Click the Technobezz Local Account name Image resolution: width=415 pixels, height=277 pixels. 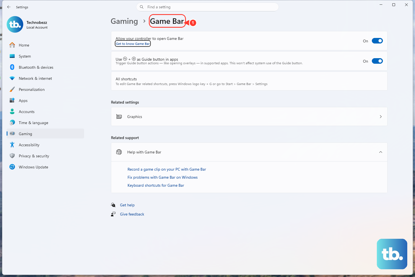pos(37,25)
